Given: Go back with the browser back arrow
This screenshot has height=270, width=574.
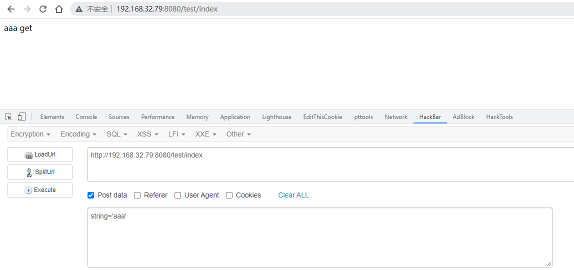Looking at the screenshot, I should click(x=11, y=9).
